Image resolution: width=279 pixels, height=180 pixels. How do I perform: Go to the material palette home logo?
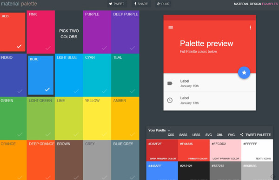[x=19, y=4]
